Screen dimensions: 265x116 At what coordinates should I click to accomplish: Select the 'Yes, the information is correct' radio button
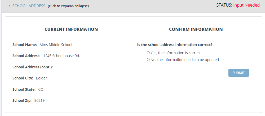[x=148, y=53]
